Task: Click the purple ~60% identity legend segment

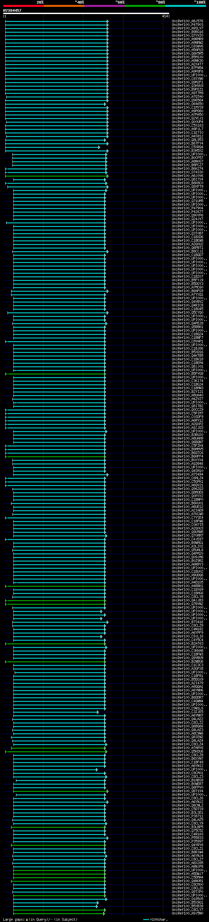Action: tap(104, 6)
